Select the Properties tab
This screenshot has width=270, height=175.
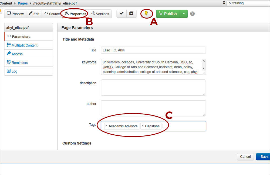coord(75,14)
